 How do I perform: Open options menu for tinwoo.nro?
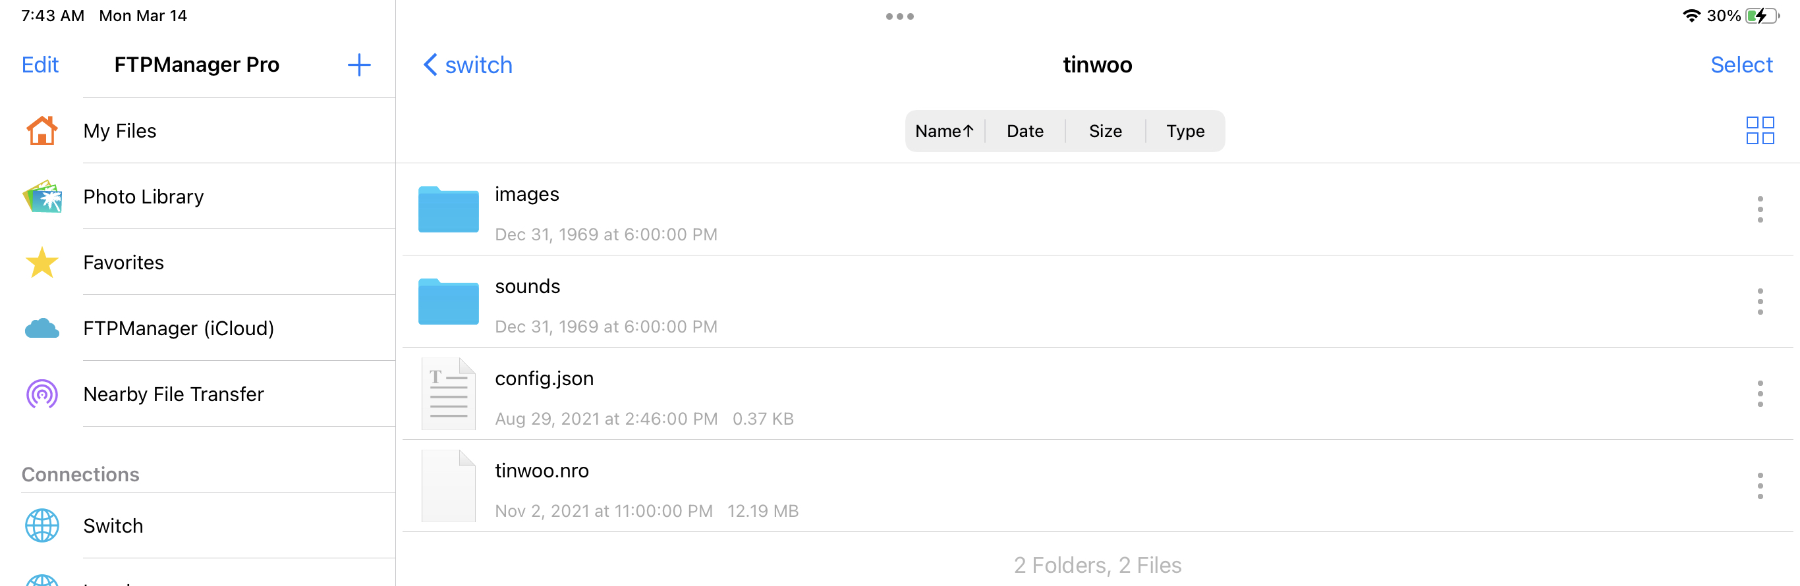[1759, 486]
